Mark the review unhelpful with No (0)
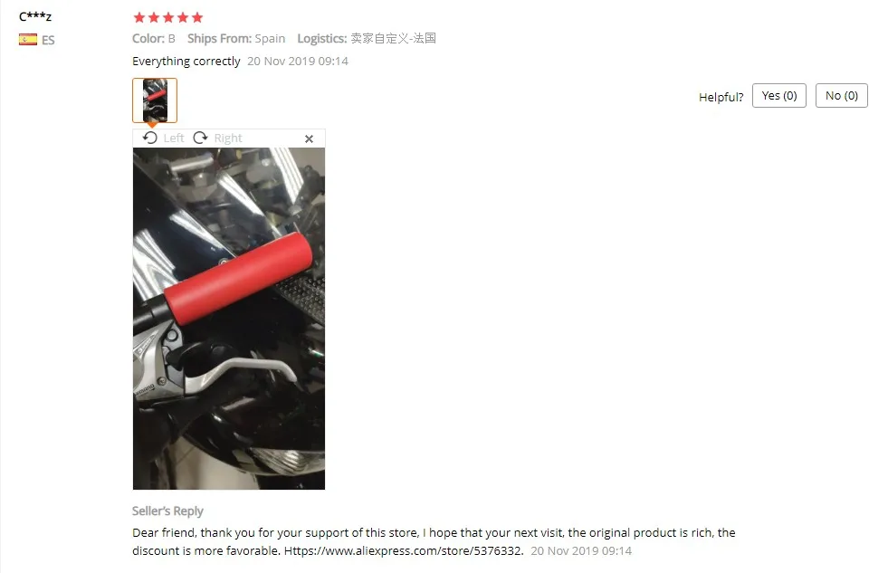 click(x=842, y=96)
